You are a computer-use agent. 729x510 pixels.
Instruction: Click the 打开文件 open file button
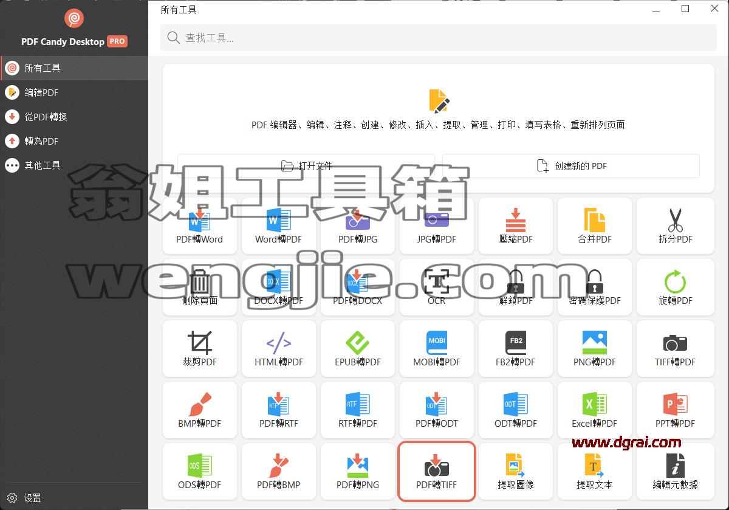coord(306,166)
